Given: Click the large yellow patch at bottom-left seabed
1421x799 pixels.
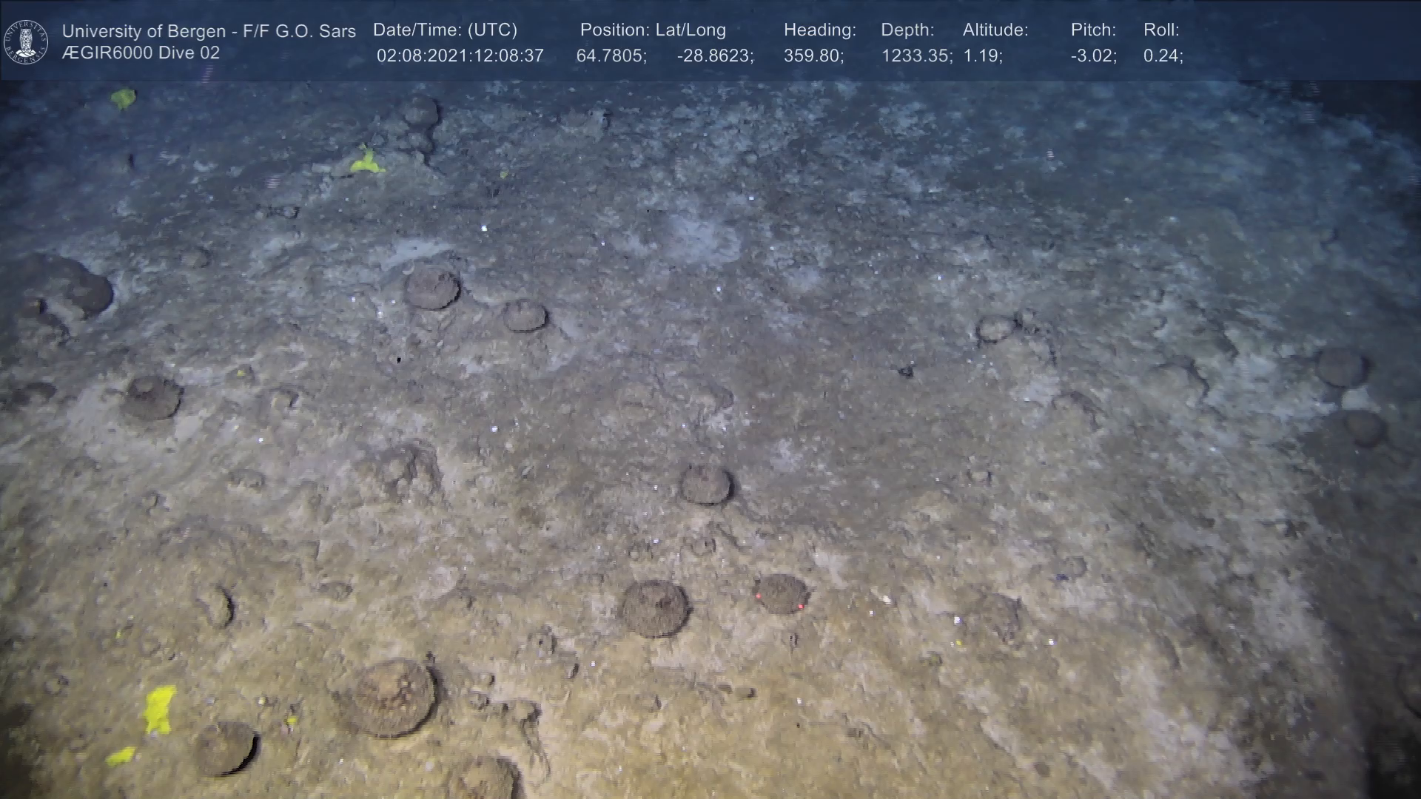Looking at the screenshot, I should point(159,709).
